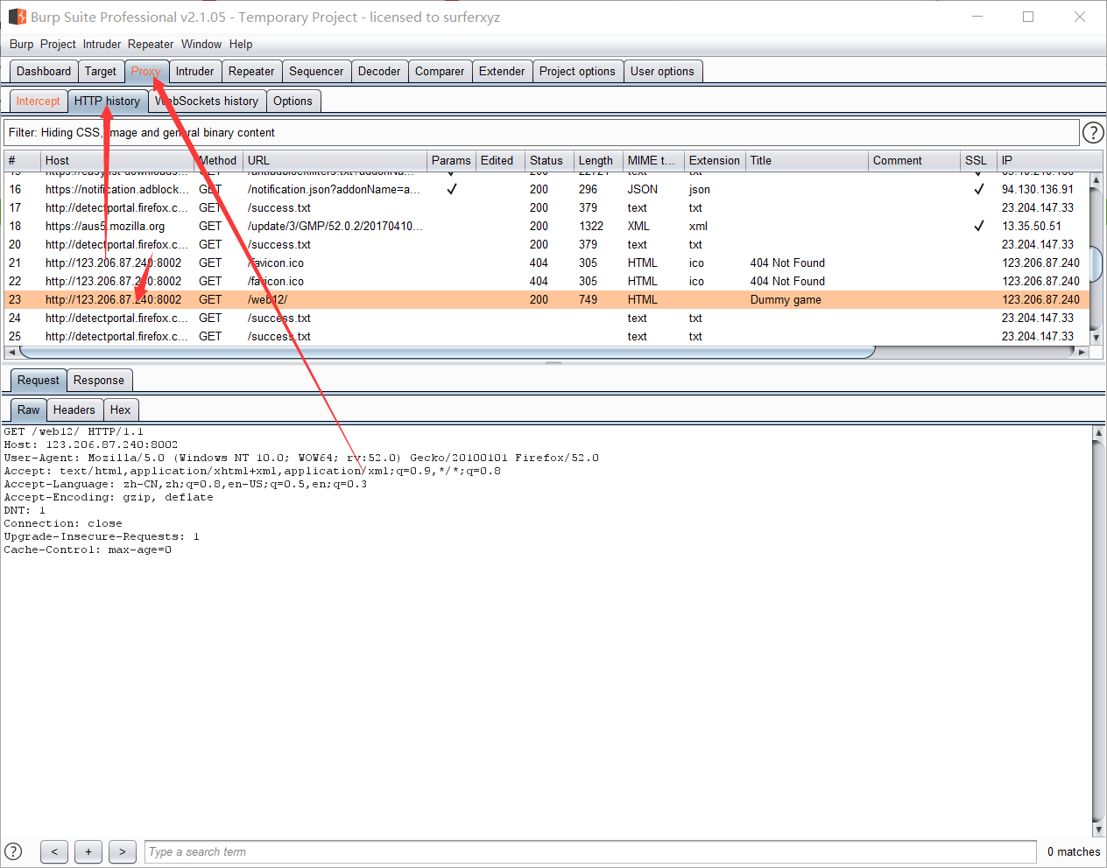This screenshot has height=868, width=1107.
Task: Sort by the Extension column header
Action: point(715,161)
